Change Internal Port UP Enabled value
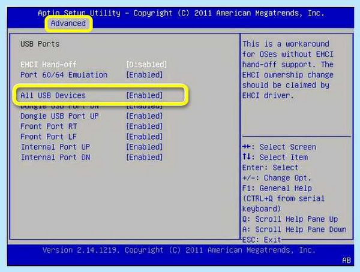This screenshot has height=272, width=360. tap(145, 147)
